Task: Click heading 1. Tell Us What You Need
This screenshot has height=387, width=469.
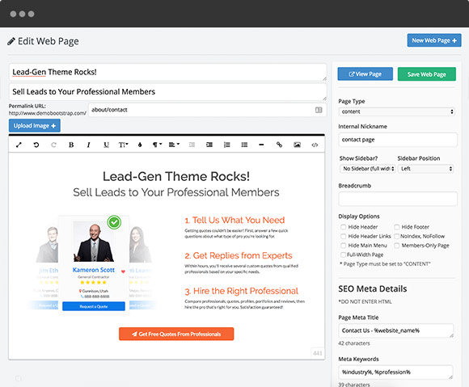Action: [234, 221]
